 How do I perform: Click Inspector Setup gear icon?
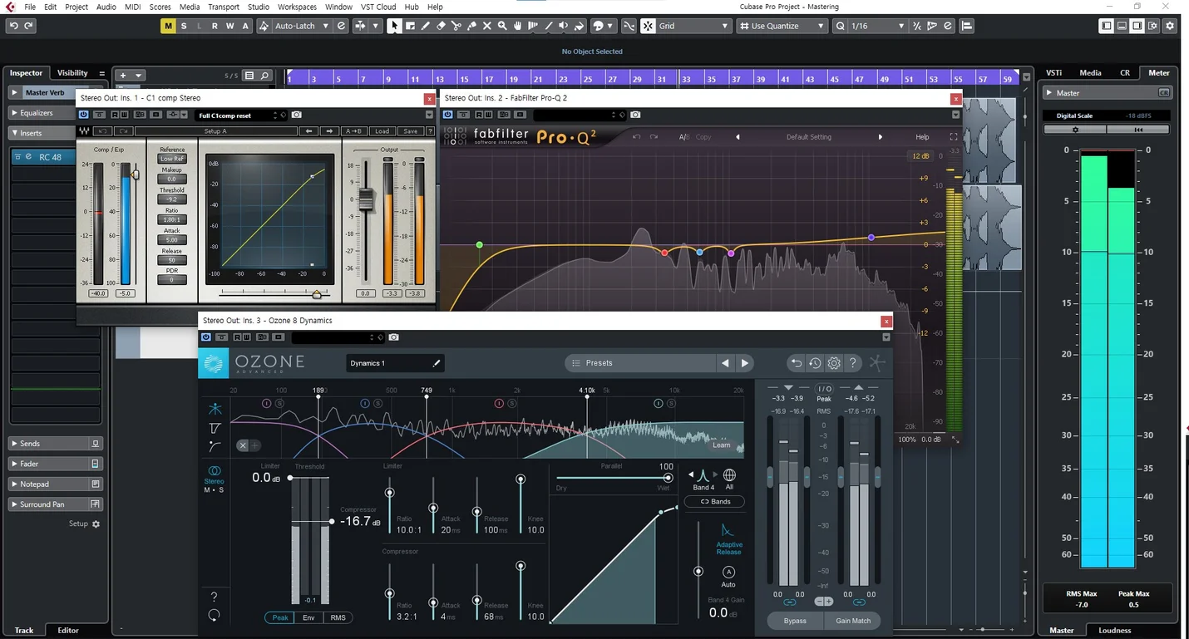pyautogui.click(x=96, y=524)
